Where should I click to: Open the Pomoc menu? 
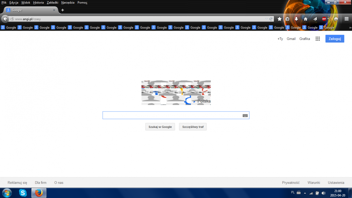pos(82,2)
